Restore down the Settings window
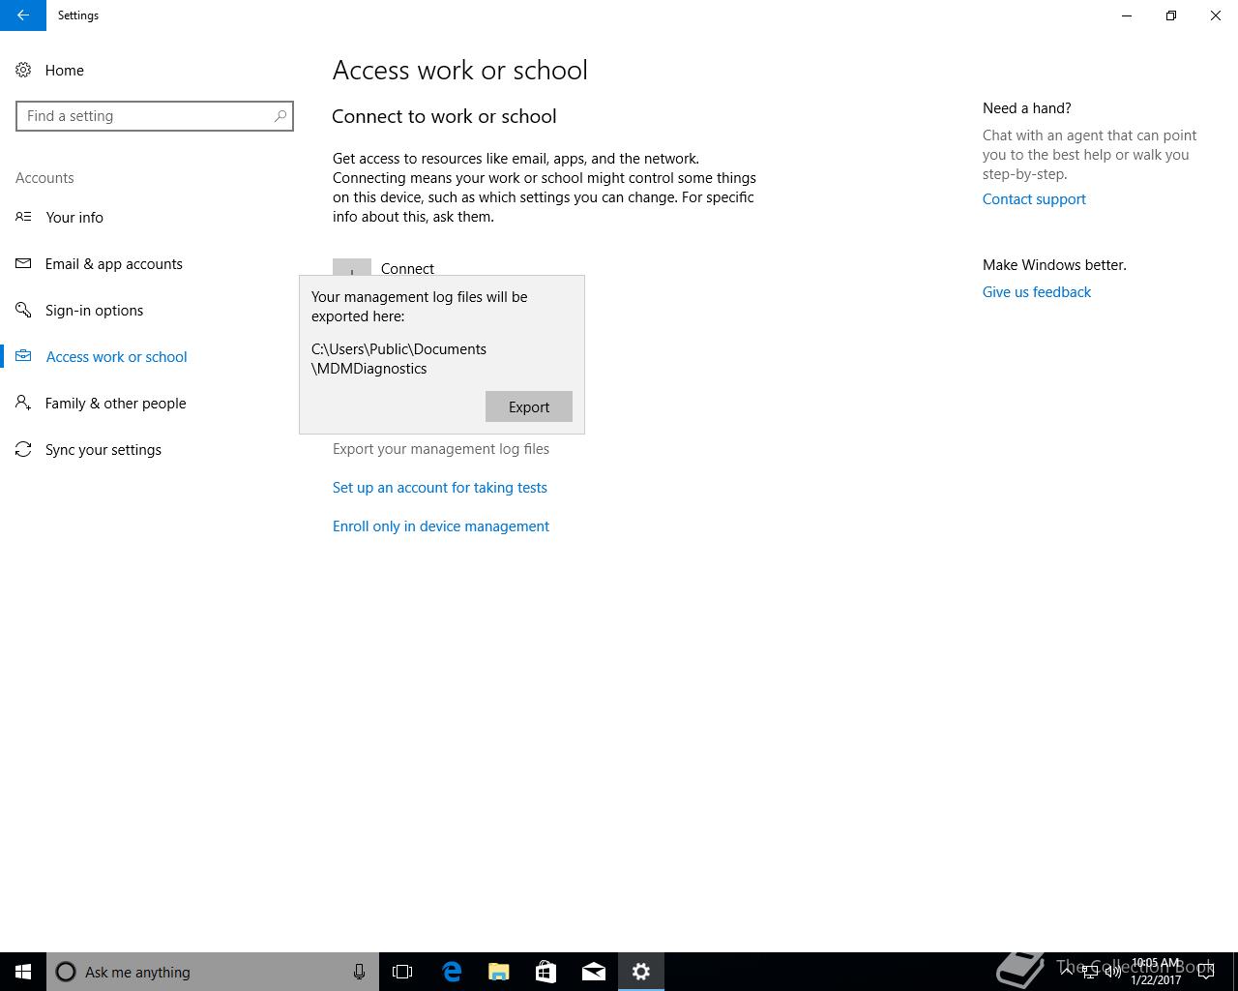The image size is (1238, 991). pos(1171,15)
